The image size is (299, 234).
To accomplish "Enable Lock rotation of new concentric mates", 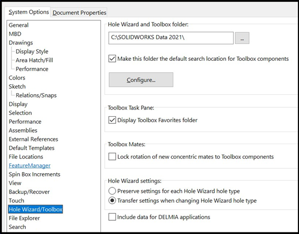I will tap(112, 157).
